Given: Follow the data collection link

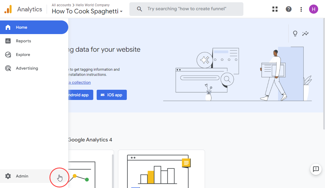Looking at the screenshot, I should coord(80,82).
